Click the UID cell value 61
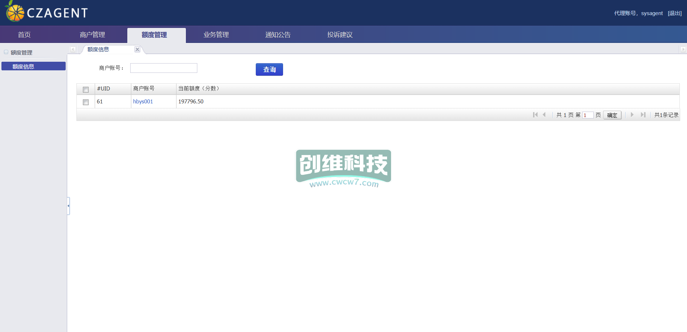Screen dimensions: 687x332 (x=100, y=102)
